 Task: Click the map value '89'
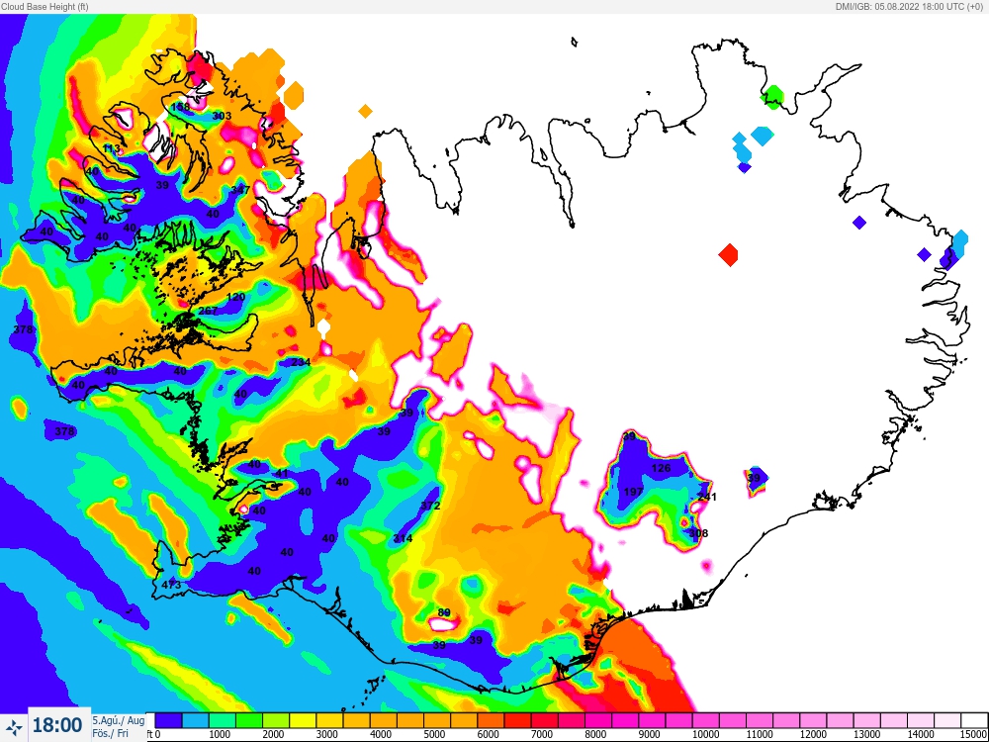444,612
